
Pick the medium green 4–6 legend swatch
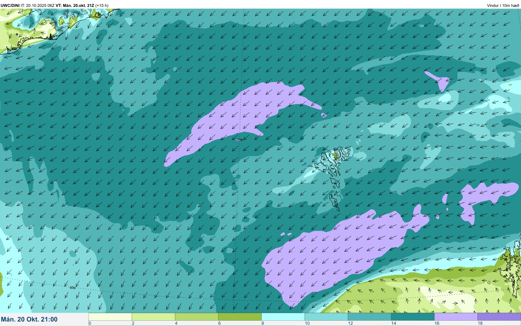196,317
